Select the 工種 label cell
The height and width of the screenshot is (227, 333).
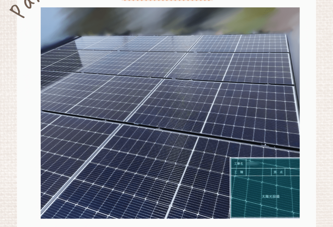pyautogui.click(x=238, y=173)
